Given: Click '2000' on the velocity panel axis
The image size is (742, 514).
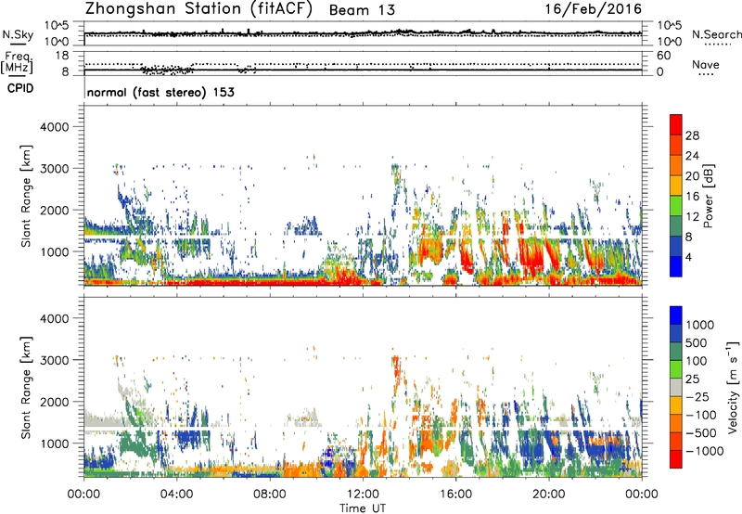Looking at the screenshot, I should (54, 402).
